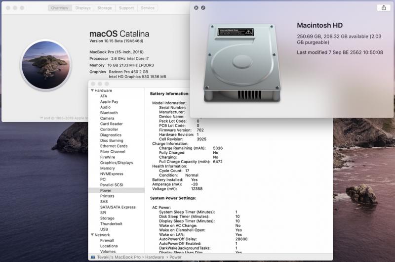Select FireWire in the sidebar
This screenshot has height=262, width=395.
[108, 157]
